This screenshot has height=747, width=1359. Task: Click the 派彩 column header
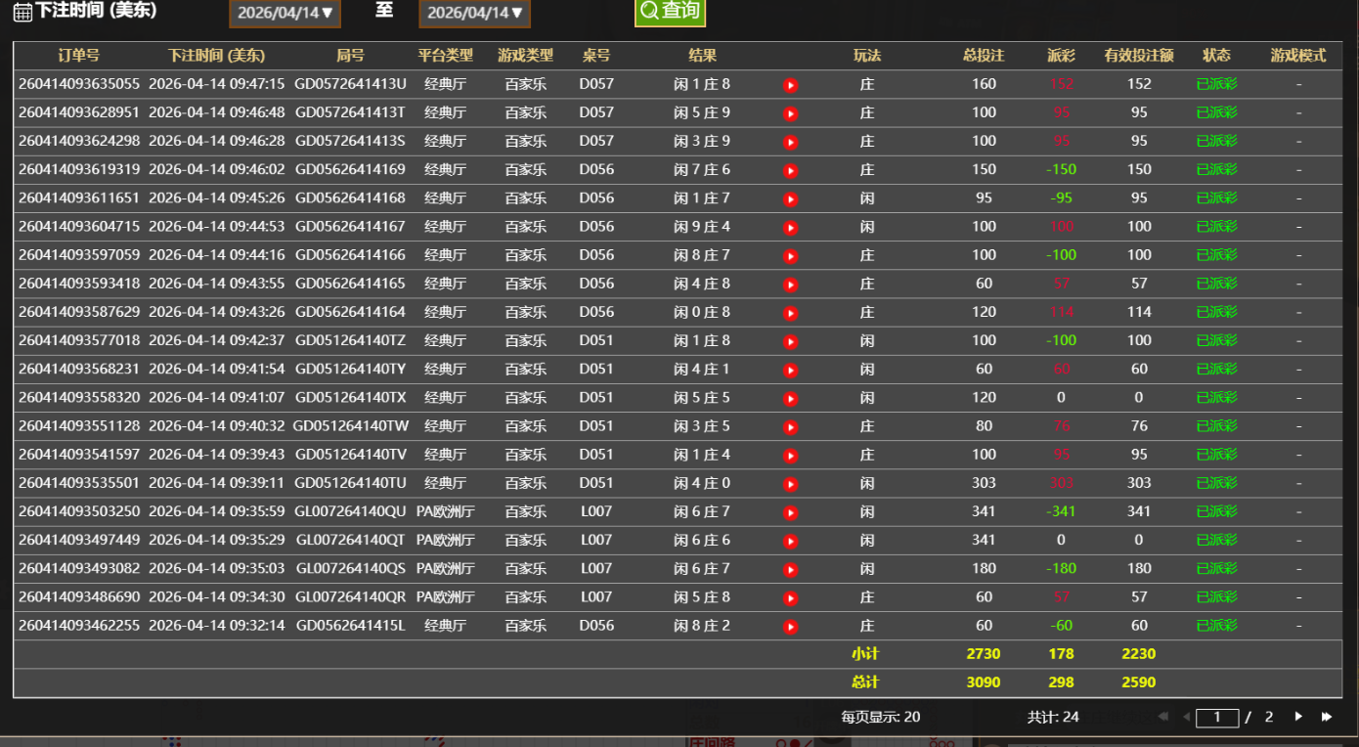pyautogui.click(x=1061, y=56)
